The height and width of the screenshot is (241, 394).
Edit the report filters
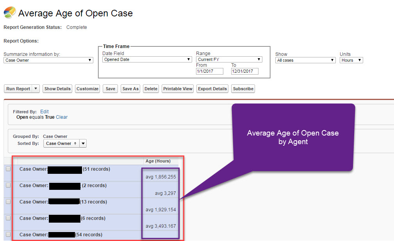pyautogui.click(x=44, y=111)
